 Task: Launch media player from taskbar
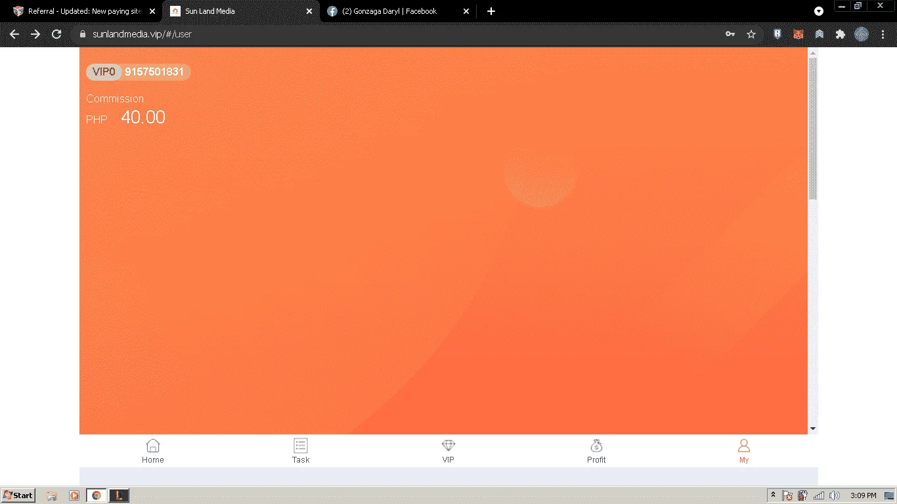[x=74, y=495]
